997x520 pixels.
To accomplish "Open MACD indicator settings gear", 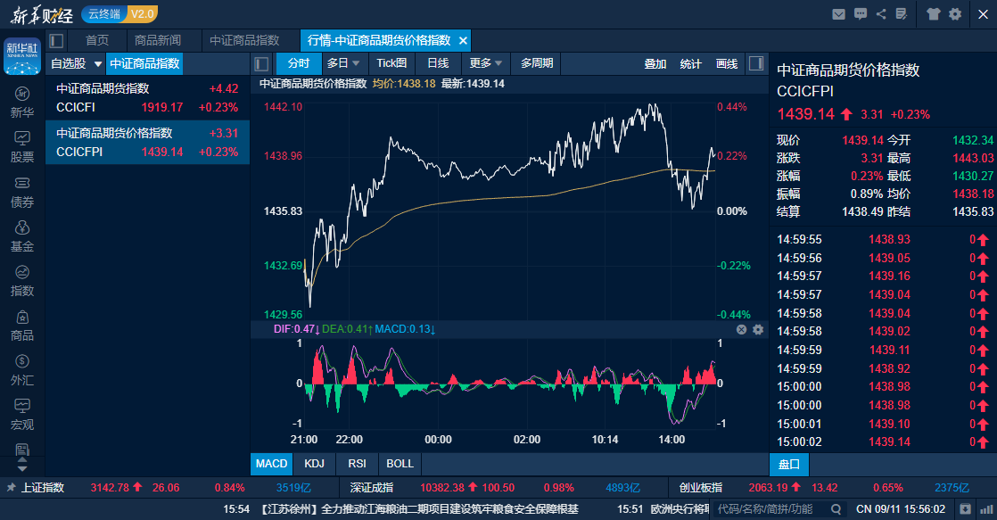I will [x=758, y=329].
